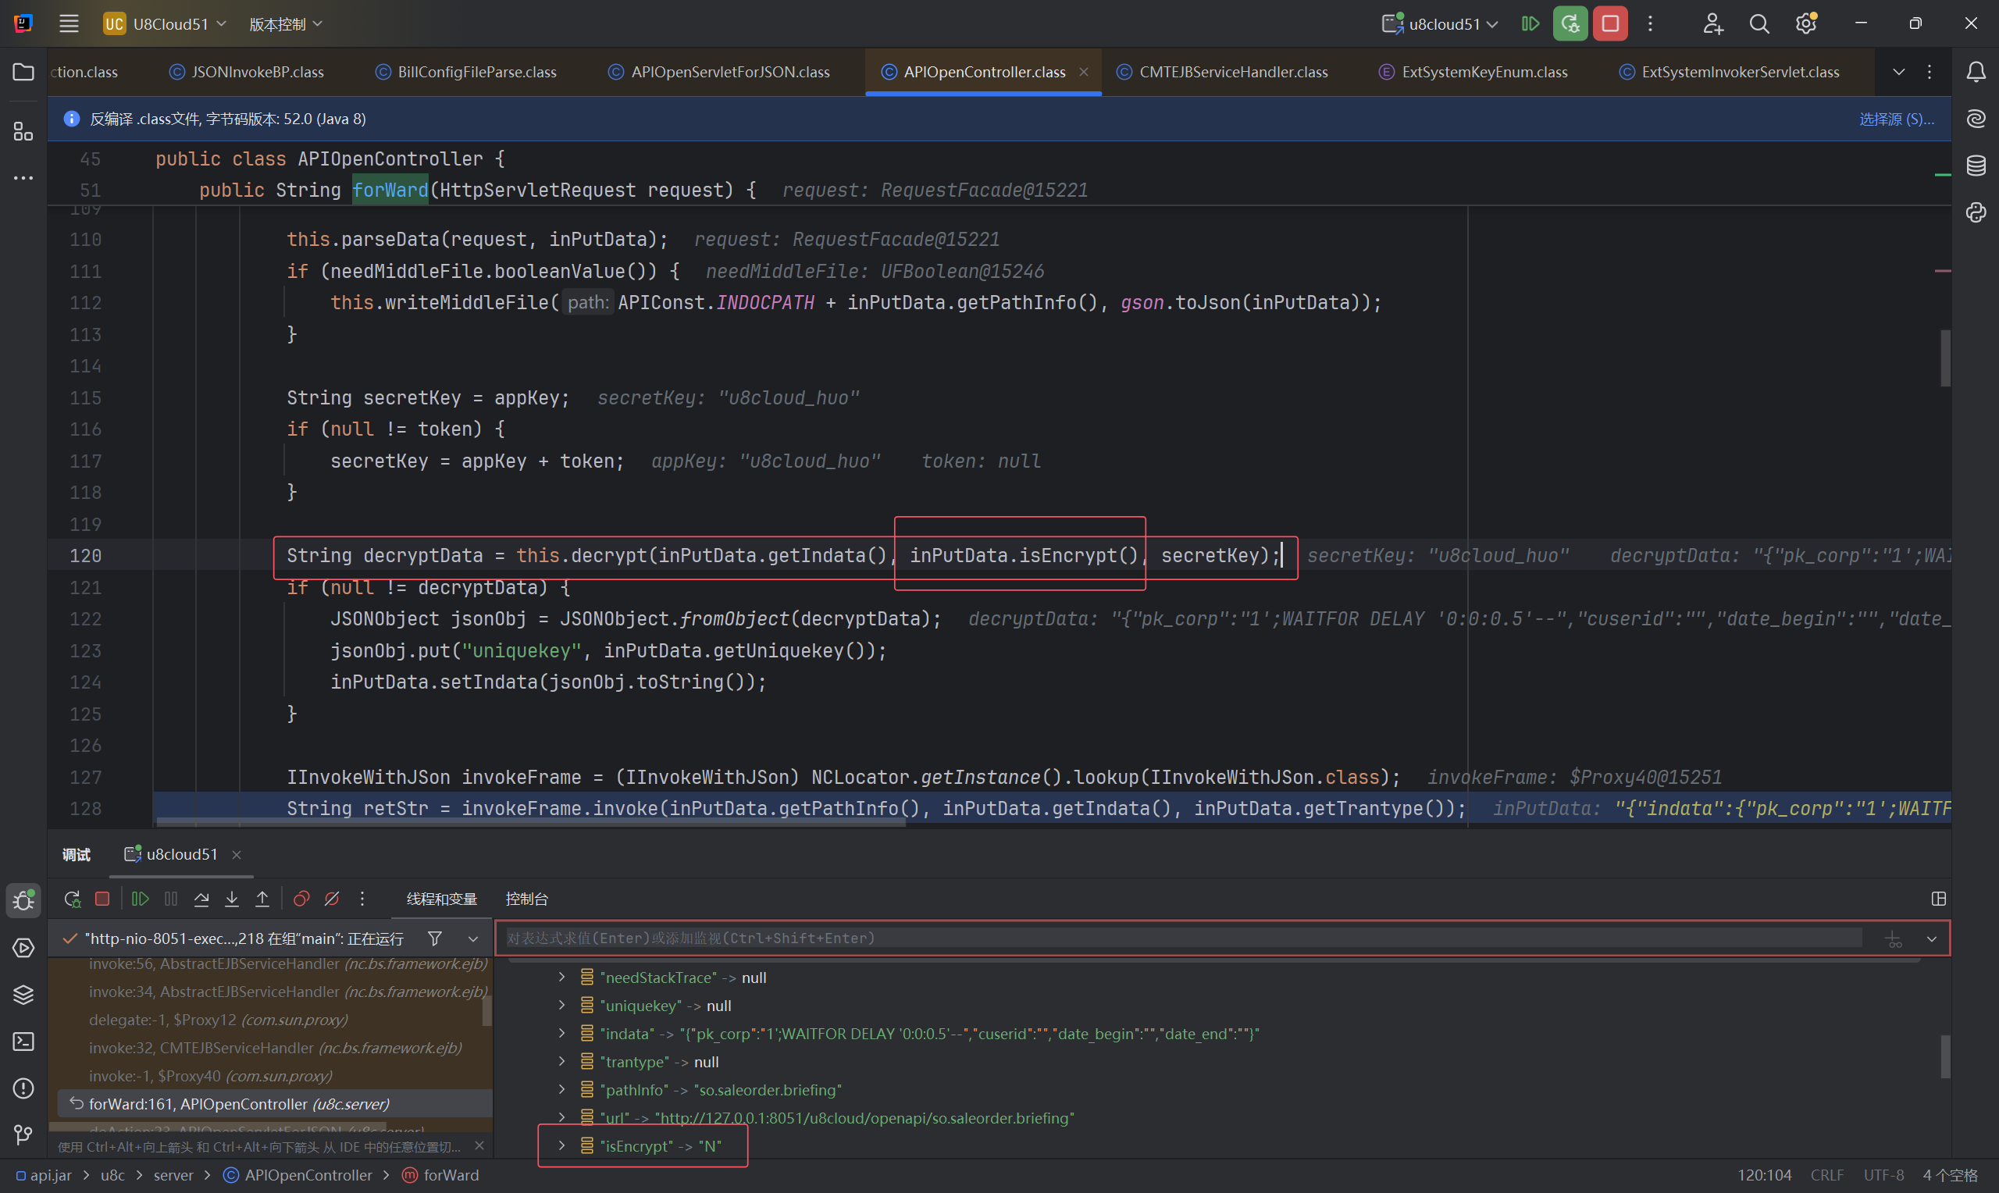This screenshot has height=1193, width=1999.
Task: Expand the "isEncrypt" variable node
Action: 562,1145
